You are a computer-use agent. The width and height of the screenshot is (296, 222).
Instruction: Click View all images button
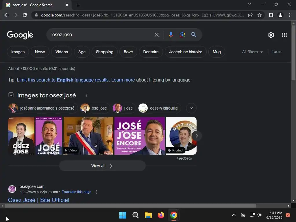click(102, 166)
